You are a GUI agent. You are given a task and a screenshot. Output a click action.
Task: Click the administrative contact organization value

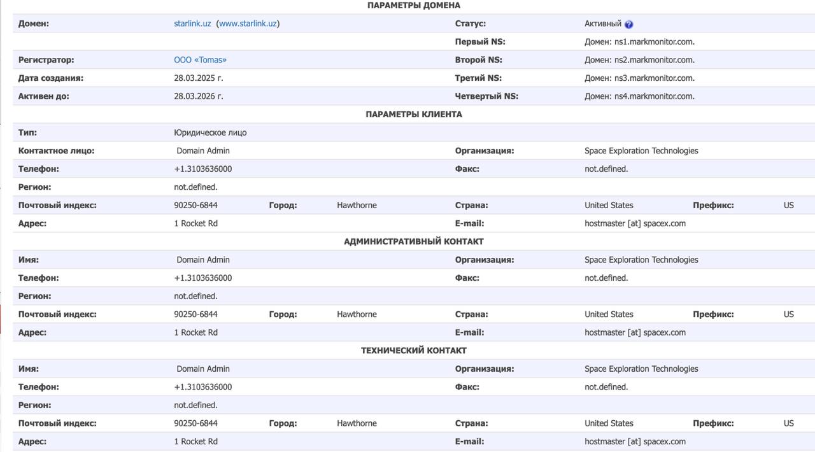click(641, 260)
